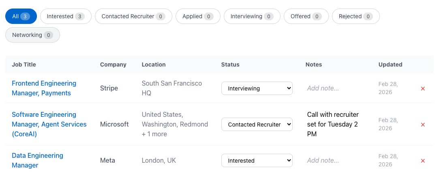Image resolution: width=437 pixels, height=187 pixels.
Task: Click South San Francisco HQ location
Action: (172, 88)
